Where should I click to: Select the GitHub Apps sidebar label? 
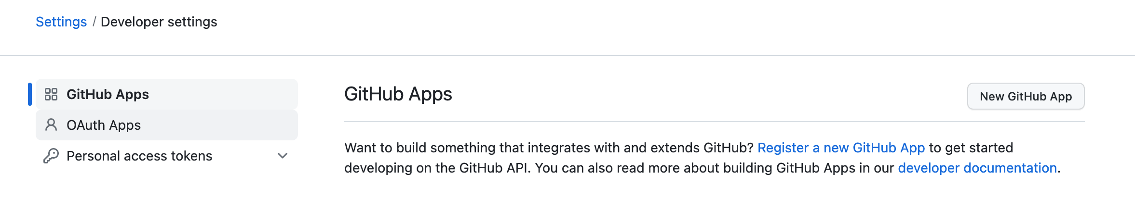pyautogui.click(x=108, y=94)
